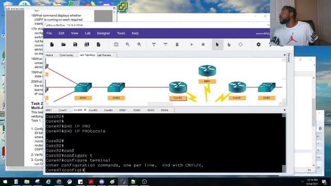331x186 pixels.
Task: Open the View menu
Action: coord(74,33)
